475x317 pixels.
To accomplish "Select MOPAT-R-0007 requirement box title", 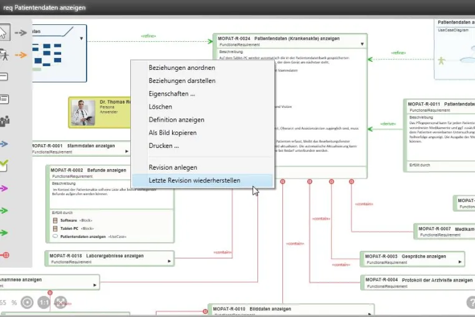I will coord(446,229).
